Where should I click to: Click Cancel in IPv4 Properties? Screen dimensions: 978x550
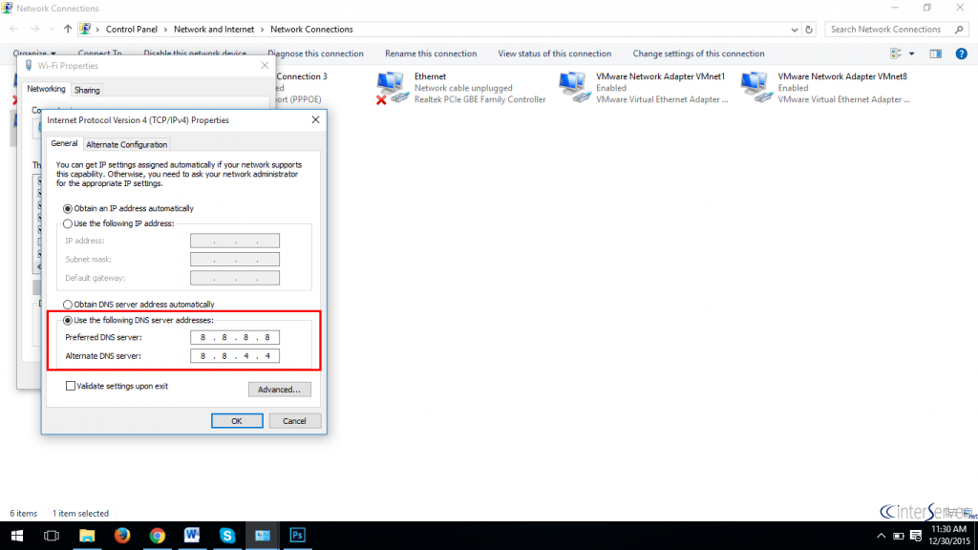coord(294,421)
